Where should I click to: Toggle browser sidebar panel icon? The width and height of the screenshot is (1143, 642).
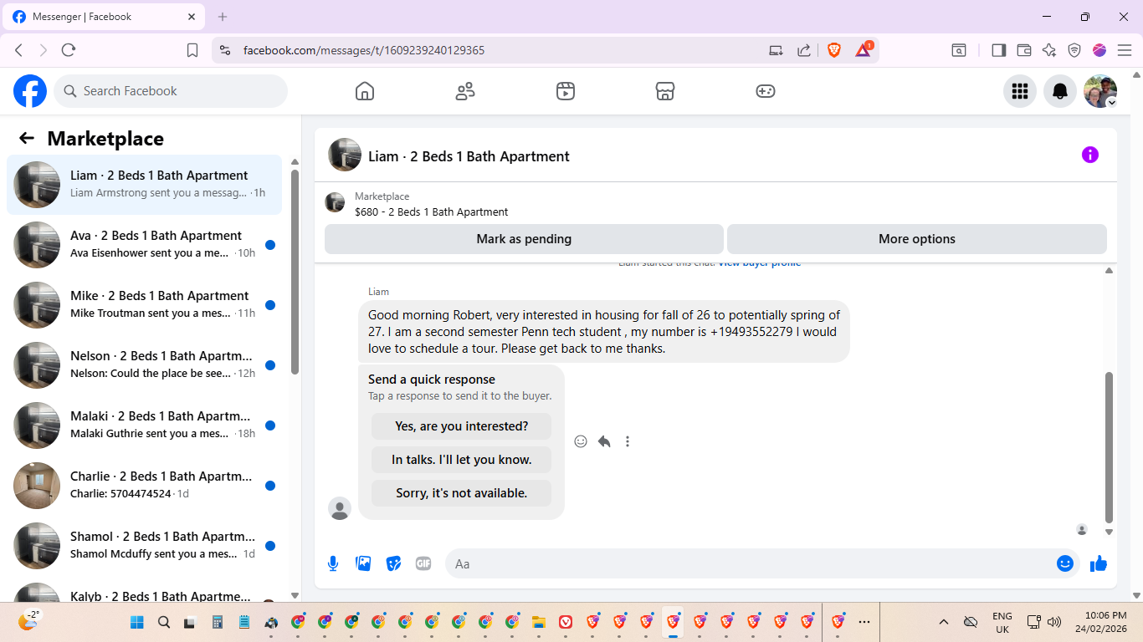click(x=998, y=50)
